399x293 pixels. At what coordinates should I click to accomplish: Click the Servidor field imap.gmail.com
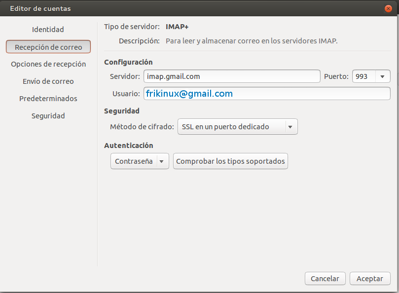click(232, 76)
